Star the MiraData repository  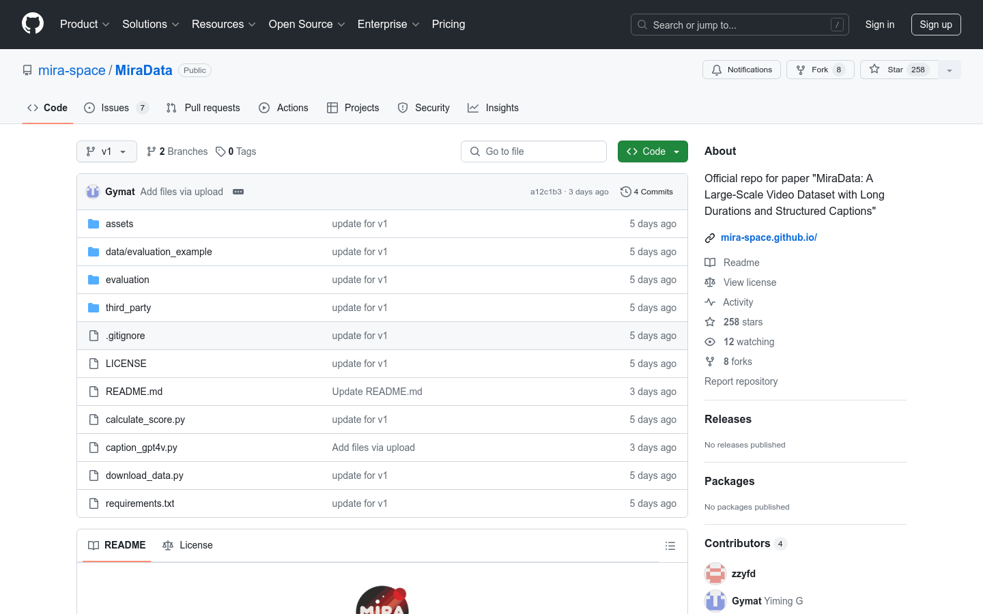pyautogui.click(x=899, y=70)
